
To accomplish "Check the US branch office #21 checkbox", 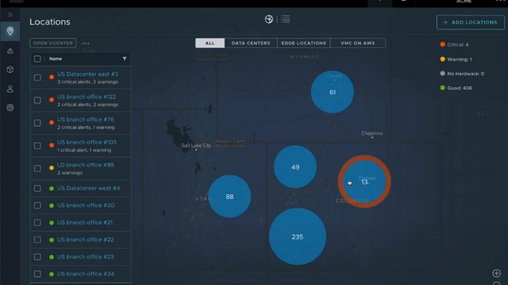I will click(37, 222).
